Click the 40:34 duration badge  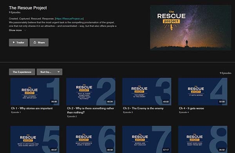(110, 101)
